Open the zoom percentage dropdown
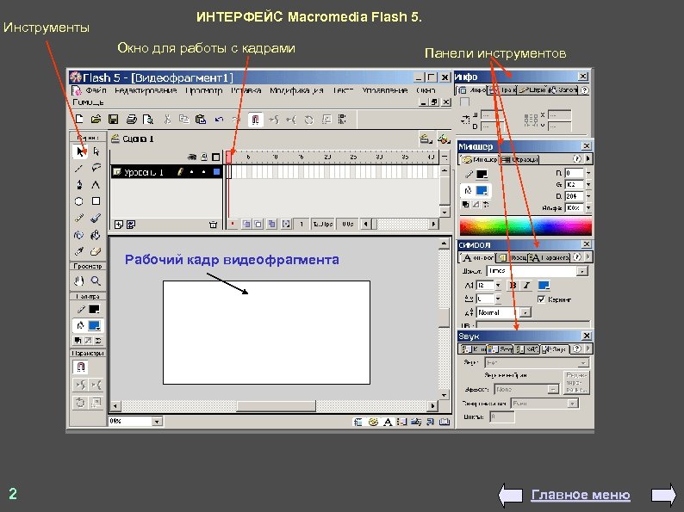Viewport: 684px width, 512px height. coord(157,422)
